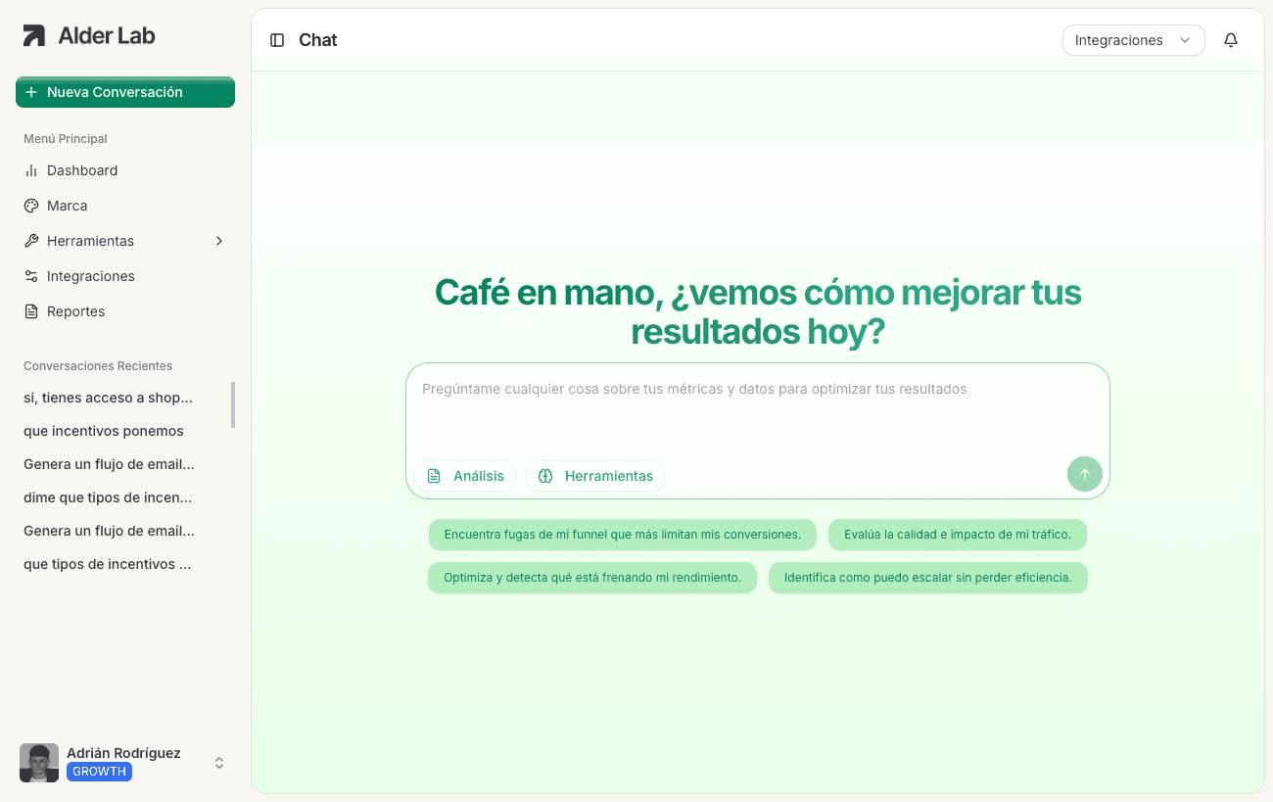
Task: Select the Reportes document icon
Action: [x=32, y=311]
